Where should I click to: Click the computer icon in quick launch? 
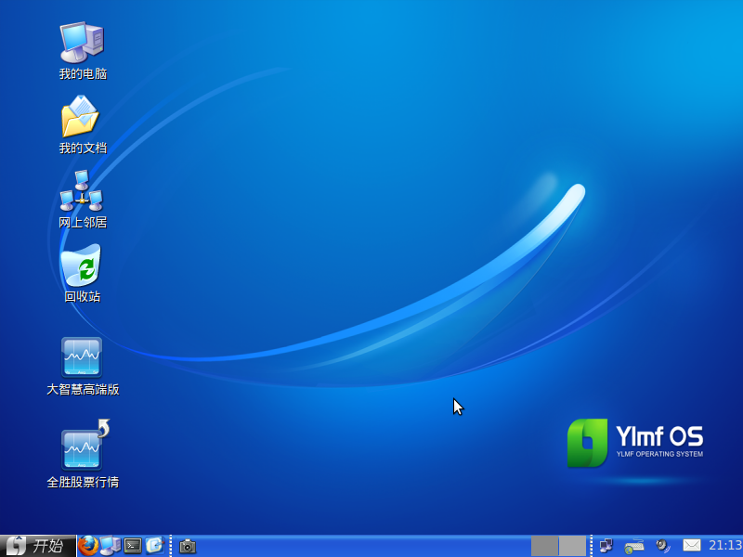(x=111, y=546)
